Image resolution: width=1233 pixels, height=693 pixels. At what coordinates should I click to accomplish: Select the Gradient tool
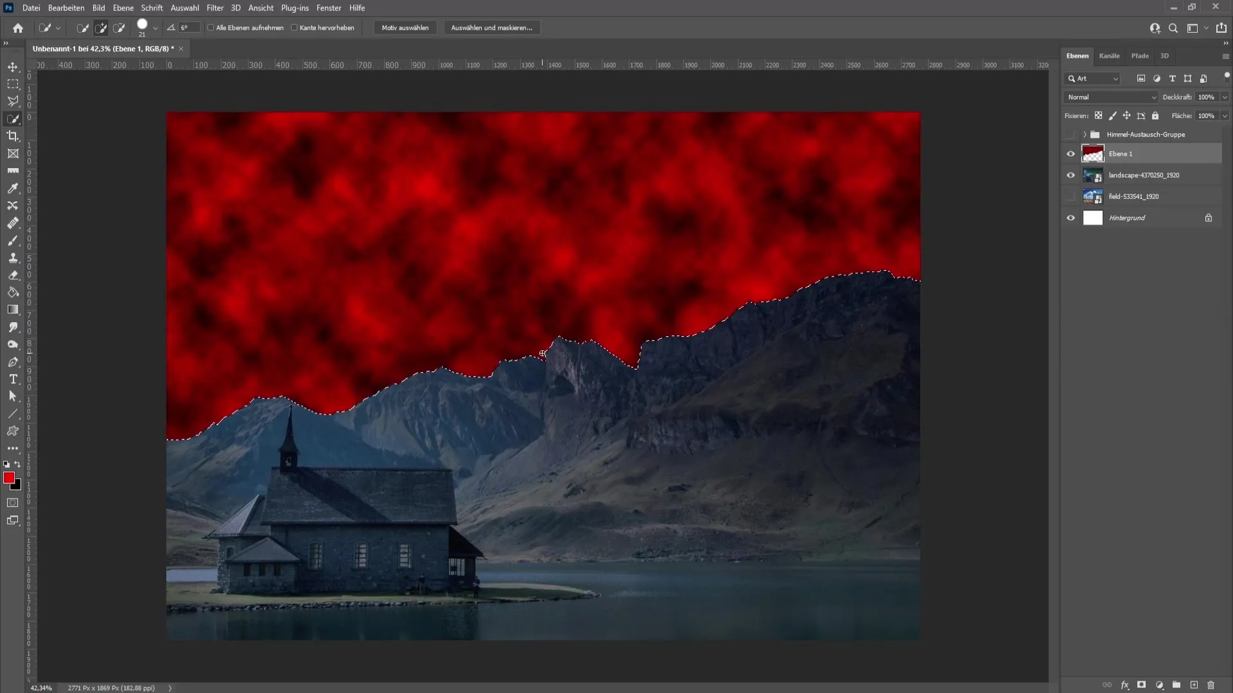pos(13,309)
